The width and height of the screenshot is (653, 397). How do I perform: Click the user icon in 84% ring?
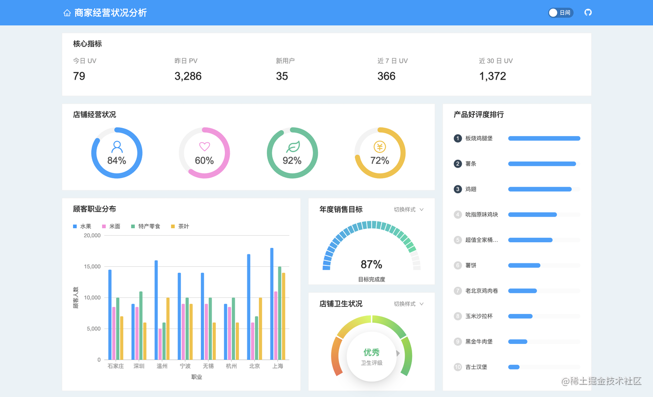[117, 147]
